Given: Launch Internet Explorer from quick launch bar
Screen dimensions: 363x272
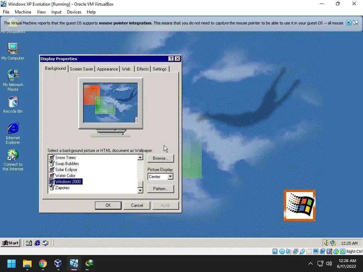Looking at the screenshot, I should pyautogui.click(x=37, y=243).
